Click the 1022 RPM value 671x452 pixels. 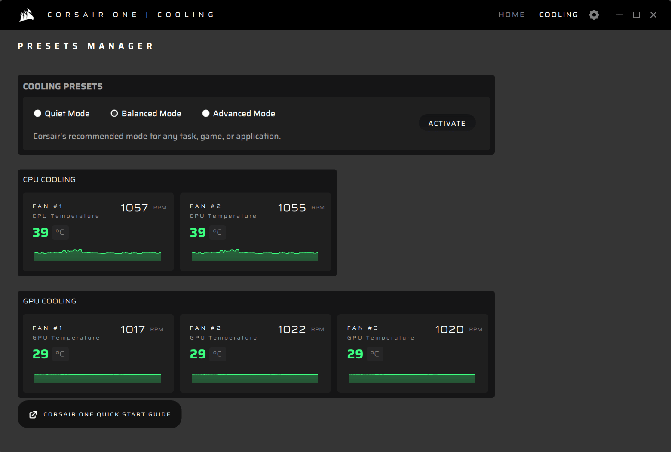292,329
